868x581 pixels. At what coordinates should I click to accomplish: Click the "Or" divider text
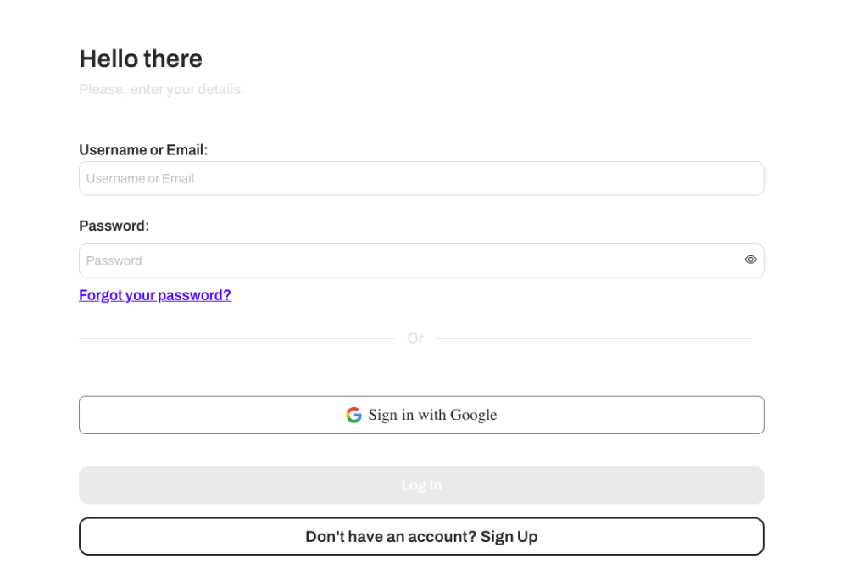tap(415, 338)
